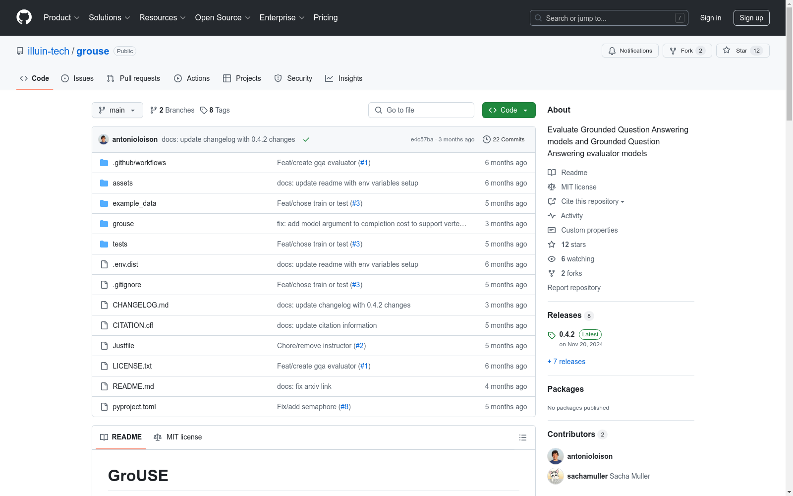This screenshot has width=793, height=496.
Task: Click the Go to file search field
Action: 421,110
